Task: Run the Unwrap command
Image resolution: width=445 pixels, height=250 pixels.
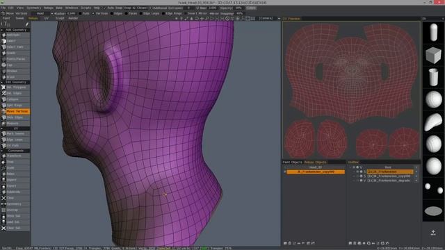Action: tap(15, 210)
